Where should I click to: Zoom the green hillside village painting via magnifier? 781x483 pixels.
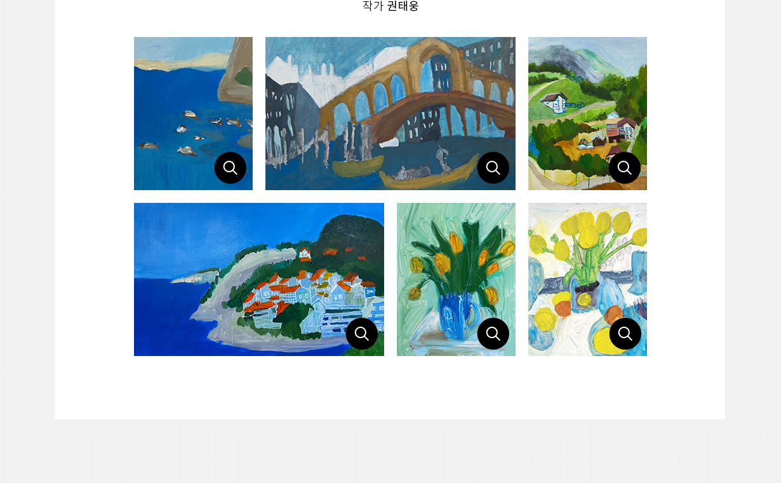point(625,168)
